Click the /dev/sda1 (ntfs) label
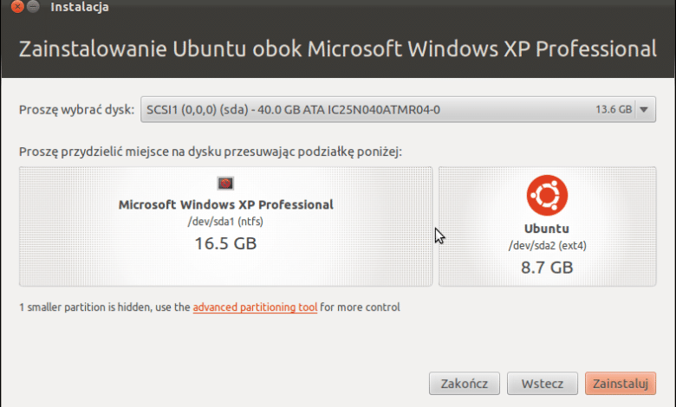This screenshot has height=407, width=676. (x=225, y=222)
